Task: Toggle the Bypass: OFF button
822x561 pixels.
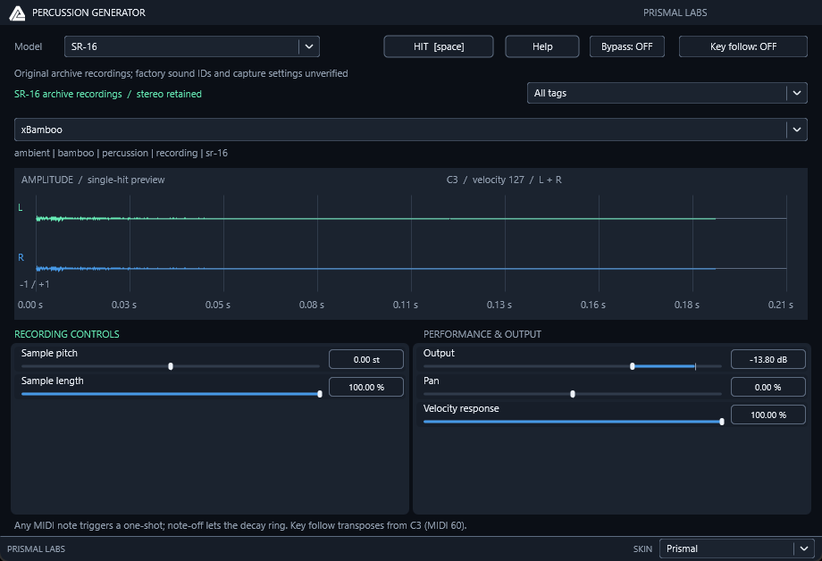Action: click(x=627, y=46)
